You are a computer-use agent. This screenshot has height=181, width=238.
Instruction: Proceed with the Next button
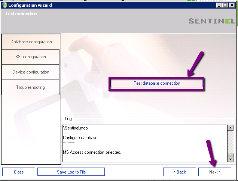(215, 172)
